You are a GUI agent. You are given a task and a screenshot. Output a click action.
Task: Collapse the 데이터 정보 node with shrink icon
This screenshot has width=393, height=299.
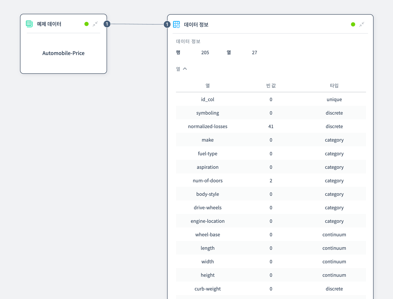point(362,24)
